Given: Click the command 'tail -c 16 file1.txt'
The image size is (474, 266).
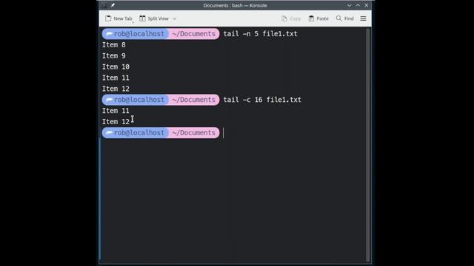Looking at the screenshot, I should click(x=262, y=100).
